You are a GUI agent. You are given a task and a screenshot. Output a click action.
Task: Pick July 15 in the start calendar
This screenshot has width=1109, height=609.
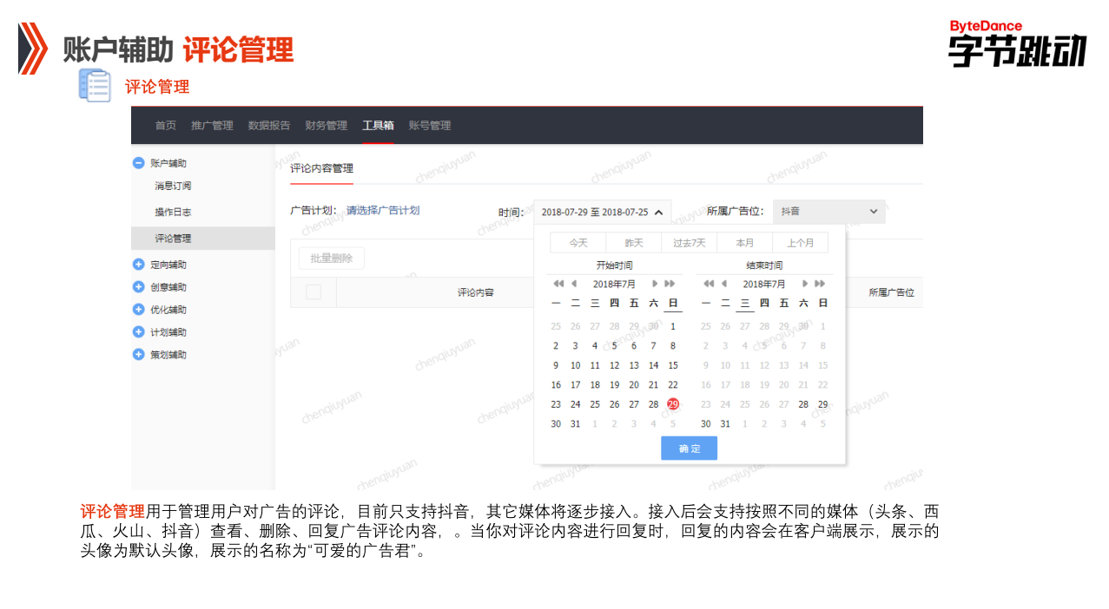672,365
